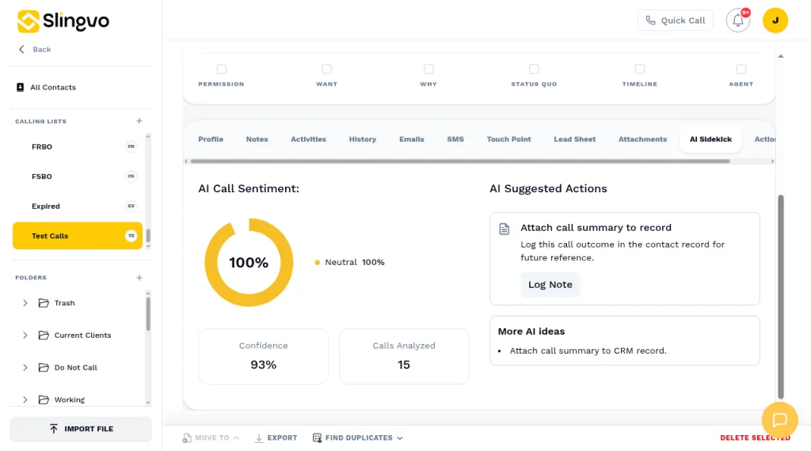Screen dimensions: 811x451
Task: Click the sentiment donut chart
Action: pos(249,263)
